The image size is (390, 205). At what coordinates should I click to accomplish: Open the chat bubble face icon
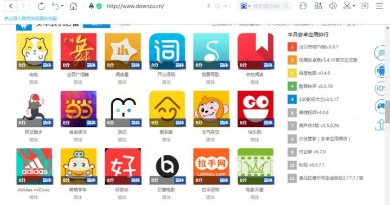[x=303, y=6]
